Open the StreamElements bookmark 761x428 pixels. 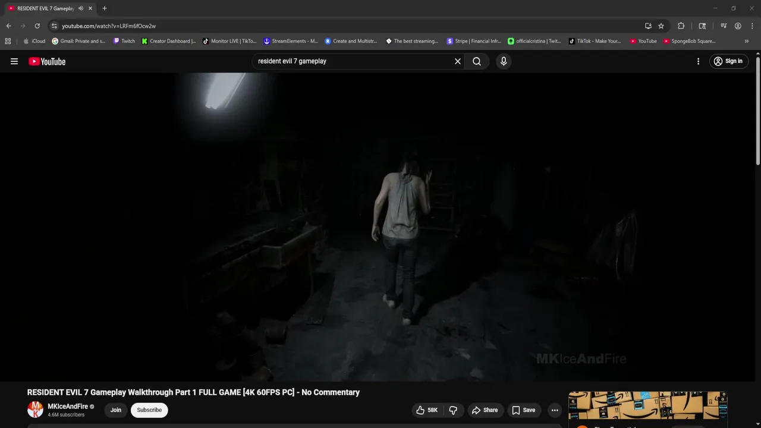(291, 41)
